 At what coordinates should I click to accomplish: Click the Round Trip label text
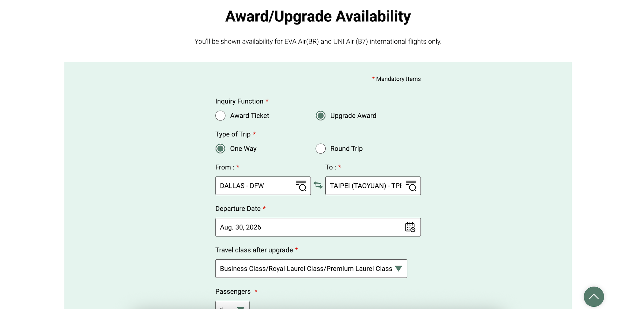[346, 149]
